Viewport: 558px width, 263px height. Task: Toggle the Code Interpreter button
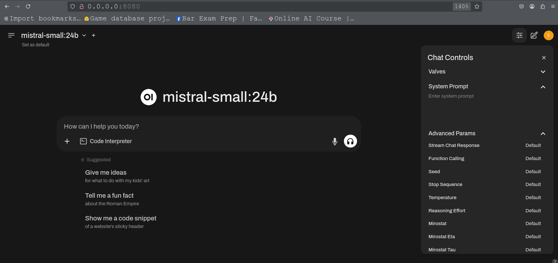point(106,141)
